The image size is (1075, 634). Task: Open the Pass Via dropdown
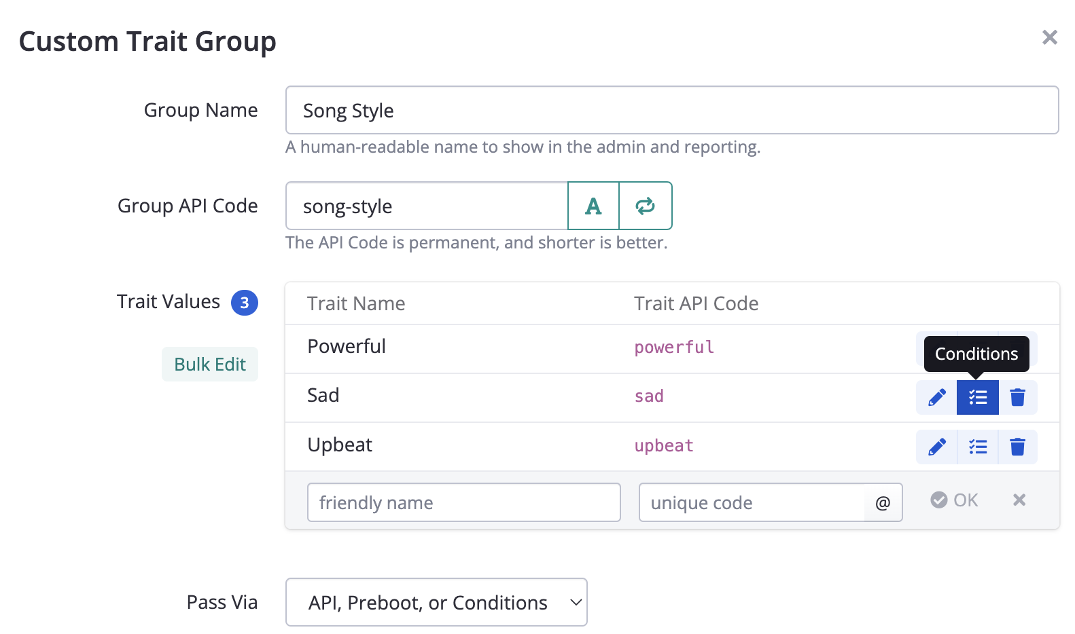(x=436, y=602)
